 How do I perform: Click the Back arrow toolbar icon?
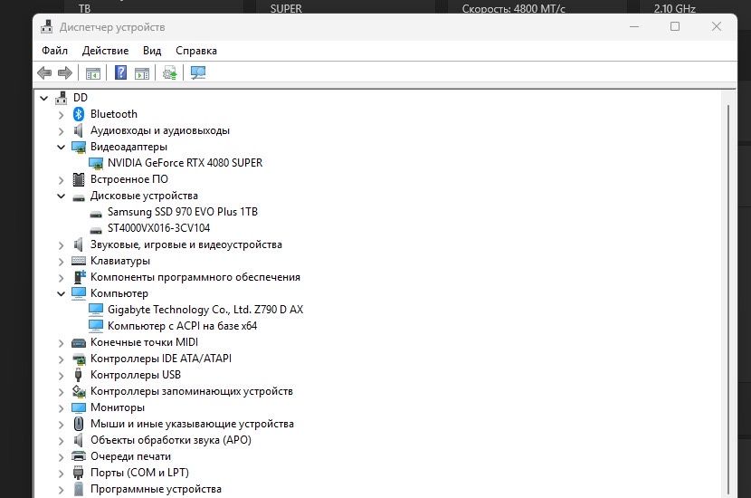pos(44,72)
